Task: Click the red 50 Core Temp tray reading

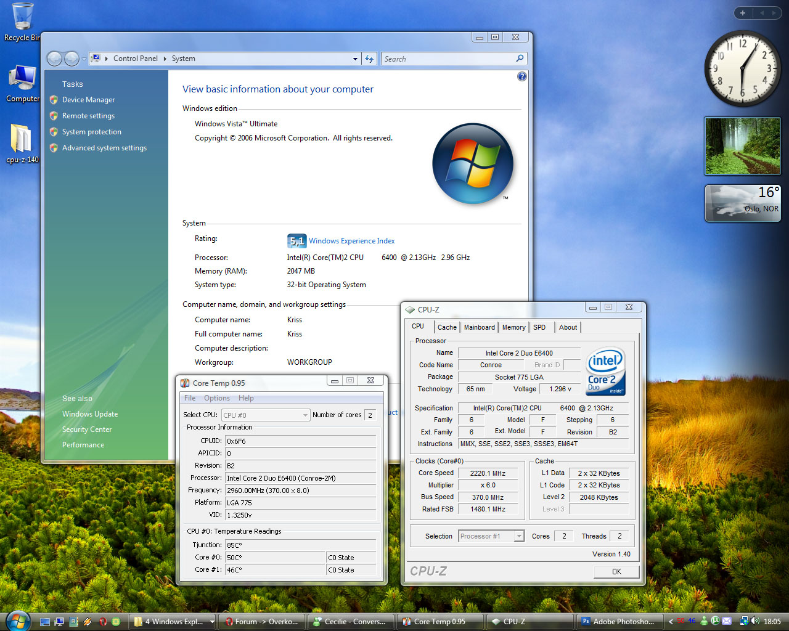Action: pos(681,621)
